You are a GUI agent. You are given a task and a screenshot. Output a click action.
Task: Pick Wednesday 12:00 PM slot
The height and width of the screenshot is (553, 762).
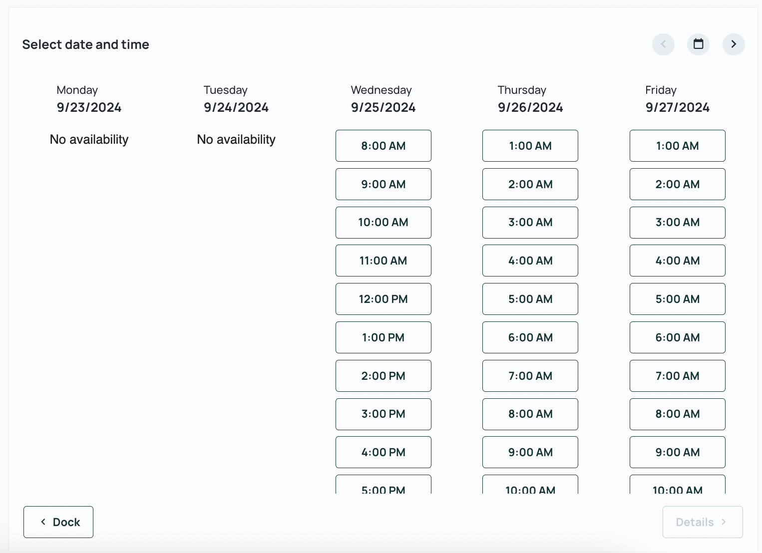383,299
